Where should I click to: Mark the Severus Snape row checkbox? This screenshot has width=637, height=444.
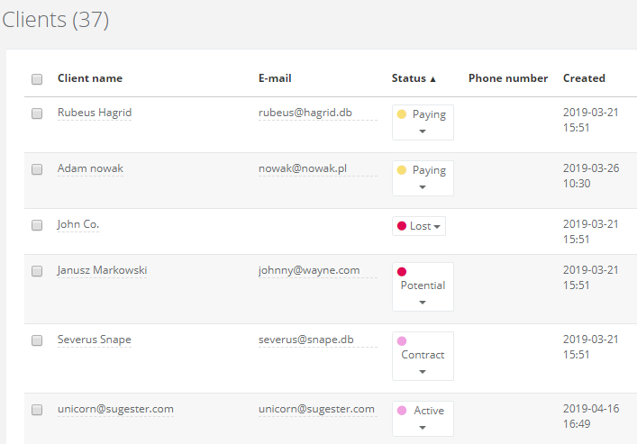pos(37,340)
